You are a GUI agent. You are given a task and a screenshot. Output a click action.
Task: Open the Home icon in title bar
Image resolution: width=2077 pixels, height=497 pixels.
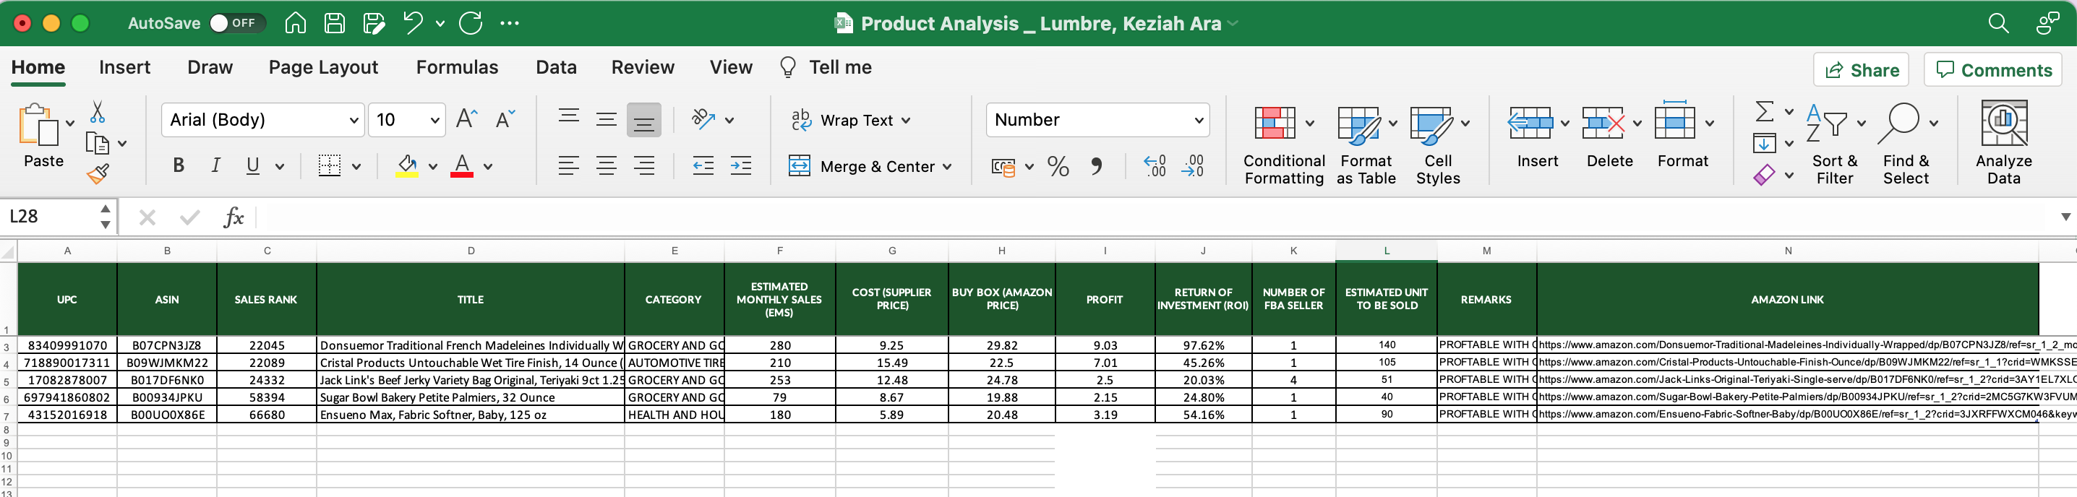pyautogui.click(x=295, y=23)
